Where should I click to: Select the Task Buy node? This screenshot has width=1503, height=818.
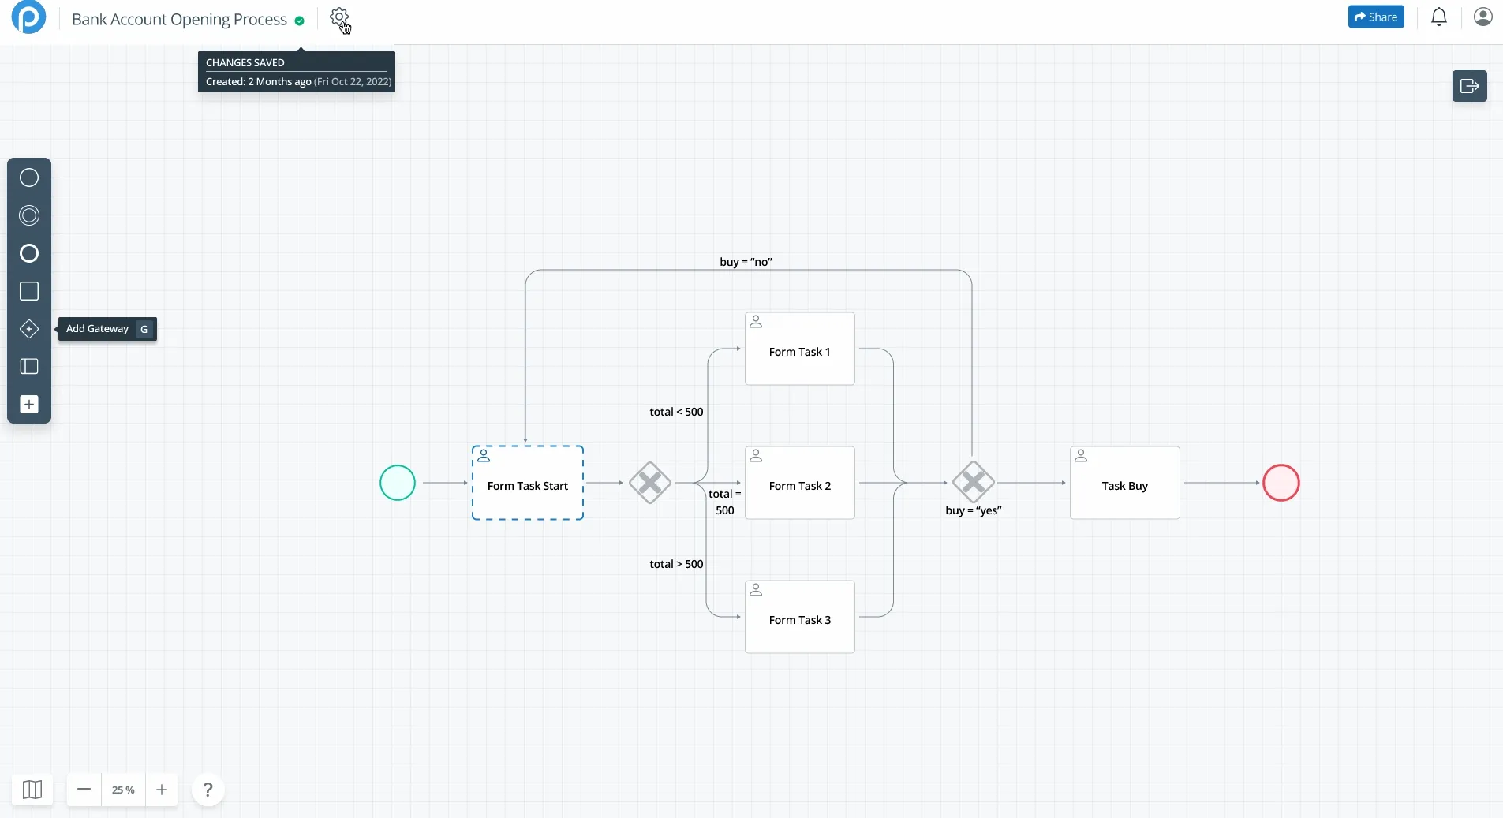tap(1124, 484)
